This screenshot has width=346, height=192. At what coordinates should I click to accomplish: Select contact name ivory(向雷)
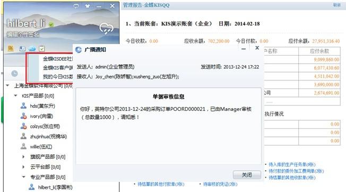click(41, 116)
